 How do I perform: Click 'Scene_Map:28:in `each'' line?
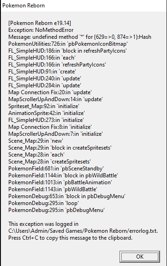36,155
